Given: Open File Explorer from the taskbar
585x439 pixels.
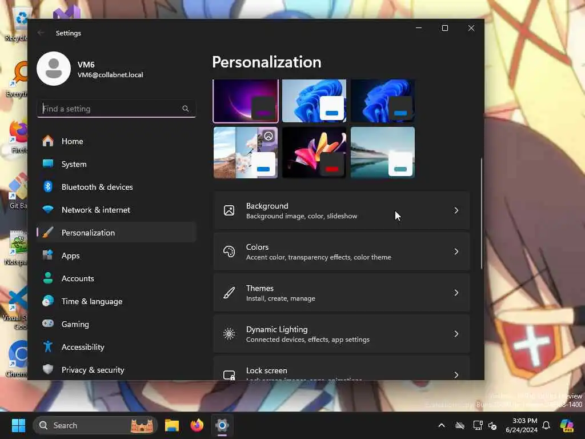Looking at the screenshot, I should [x=172, y=425].
